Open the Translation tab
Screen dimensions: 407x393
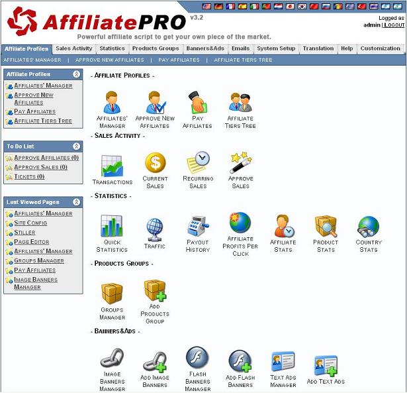pyautogui.click(x=318, y=48)
